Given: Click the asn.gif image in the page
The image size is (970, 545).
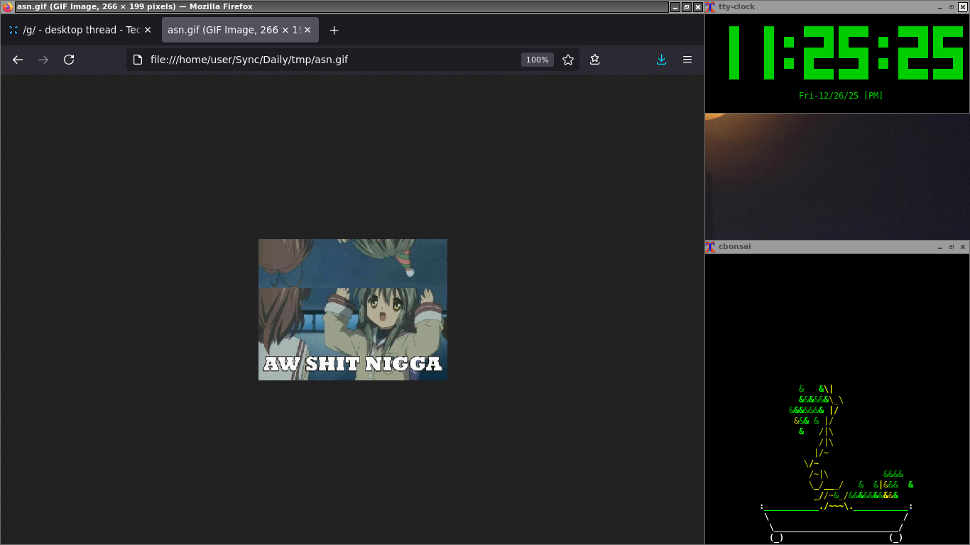Looking at the screenshot, I should [x=353, y=309].
